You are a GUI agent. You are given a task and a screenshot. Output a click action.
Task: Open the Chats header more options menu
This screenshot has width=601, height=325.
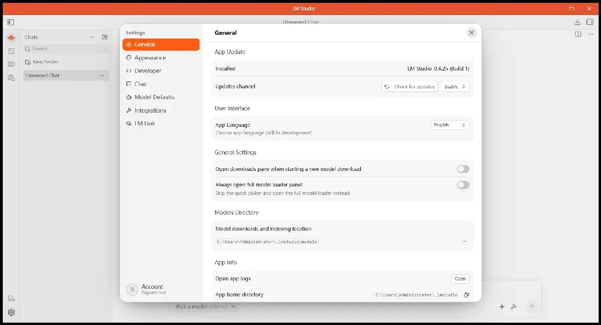(x=92, y=37)
